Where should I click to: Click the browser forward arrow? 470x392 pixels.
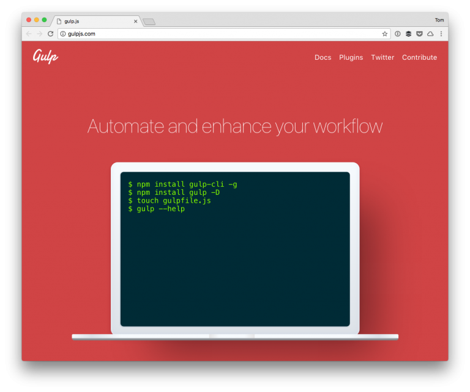pos(40,34)
